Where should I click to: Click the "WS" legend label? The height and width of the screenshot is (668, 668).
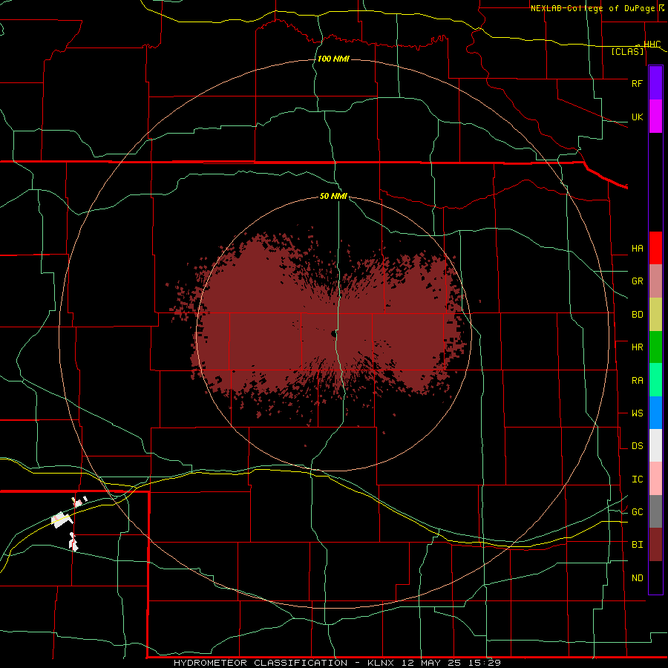tap(637, 413)
